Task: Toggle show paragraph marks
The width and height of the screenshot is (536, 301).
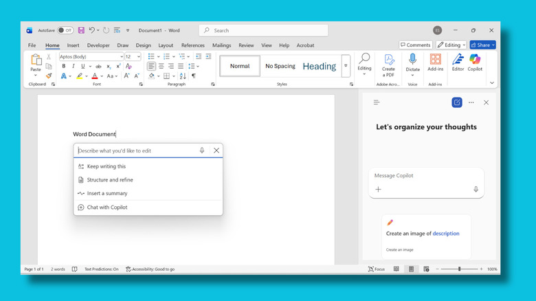Action: coord(194,76)
